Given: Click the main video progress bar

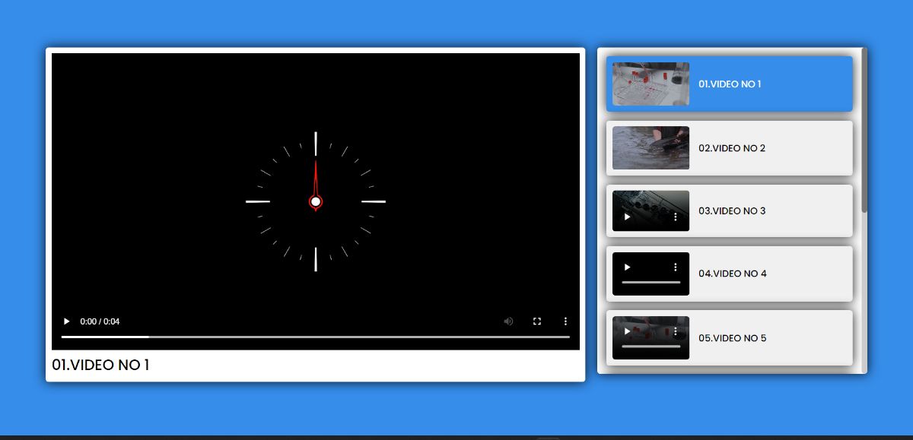Looking at the screenshot, I should click(x=316, y=337).
